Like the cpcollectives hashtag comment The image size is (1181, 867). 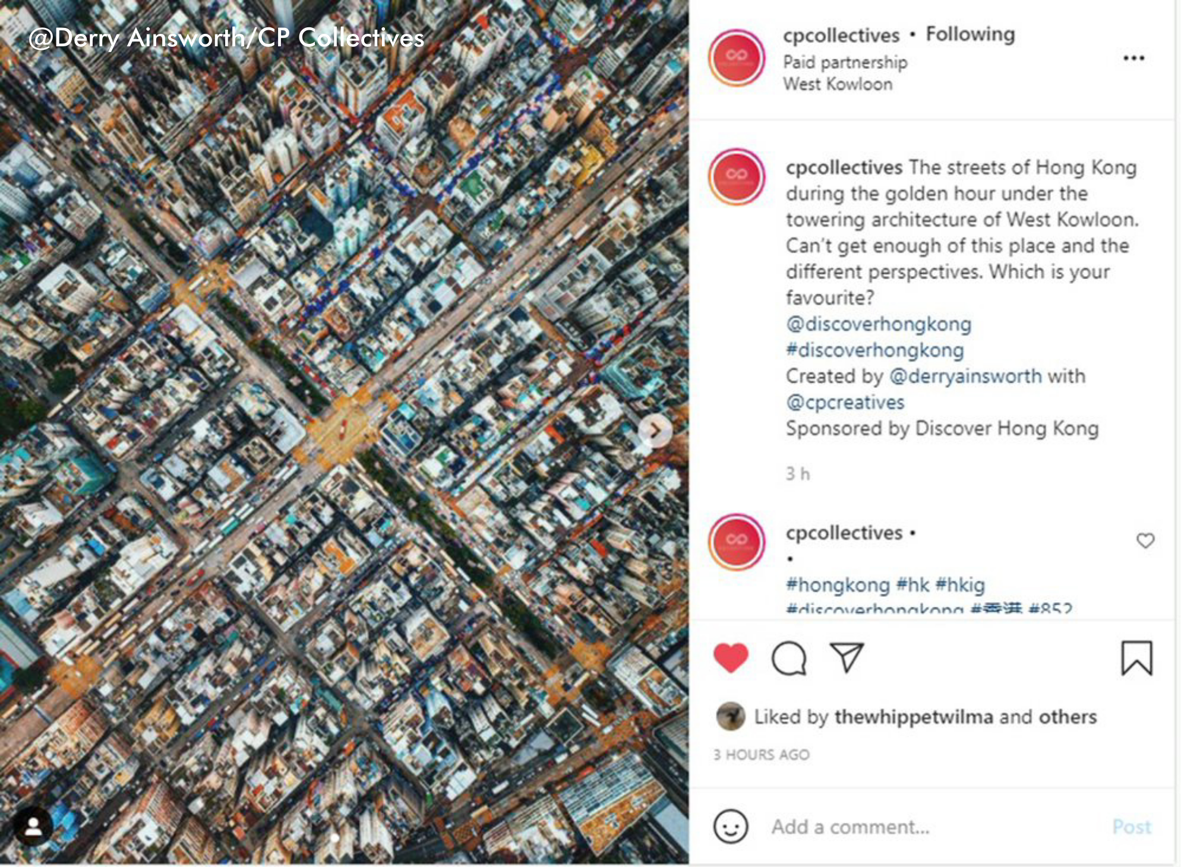tap(1145, 540)
